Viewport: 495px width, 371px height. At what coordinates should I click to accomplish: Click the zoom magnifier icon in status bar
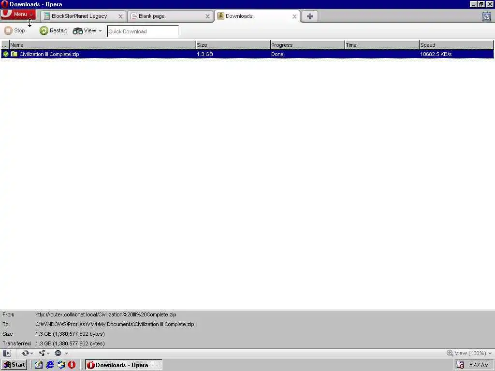[450, 353]
